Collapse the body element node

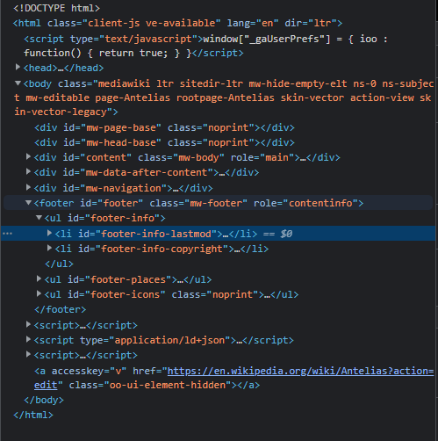18,83
